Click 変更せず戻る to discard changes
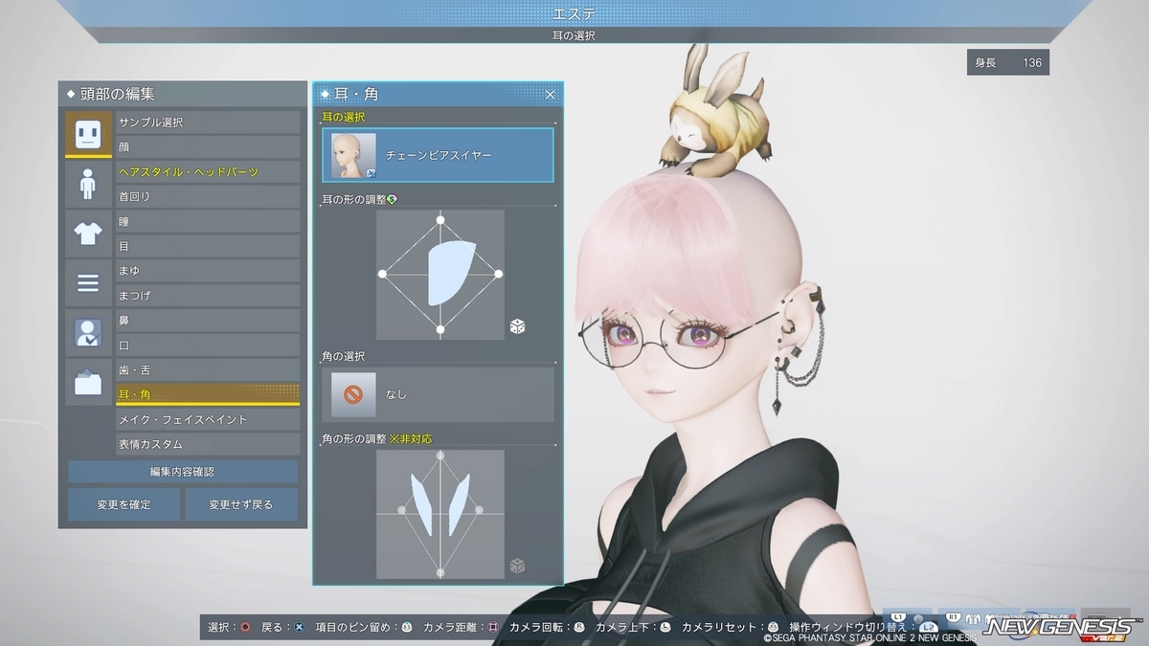 click(241, 504)
